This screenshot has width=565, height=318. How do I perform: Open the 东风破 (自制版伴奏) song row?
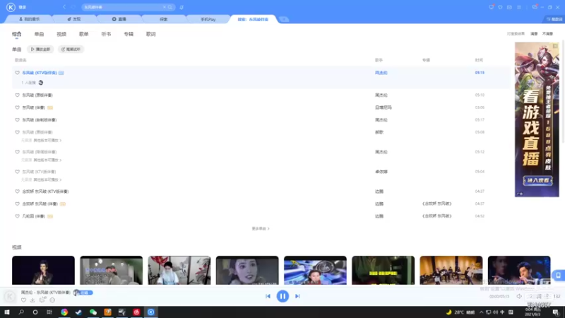[x=261, y=120]
